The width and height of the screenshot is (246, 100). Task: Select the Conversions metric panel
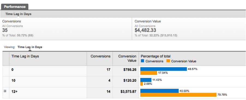tap(66, 29)
